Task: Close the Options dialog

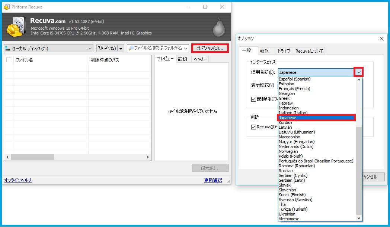Action: tap(381, 39)
